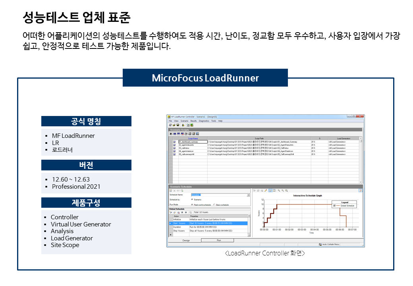The height and width of the screenshot is (286, 413).
Task: Open the Schedule Name dropdown arrow
Action: [x=248, y=195]
